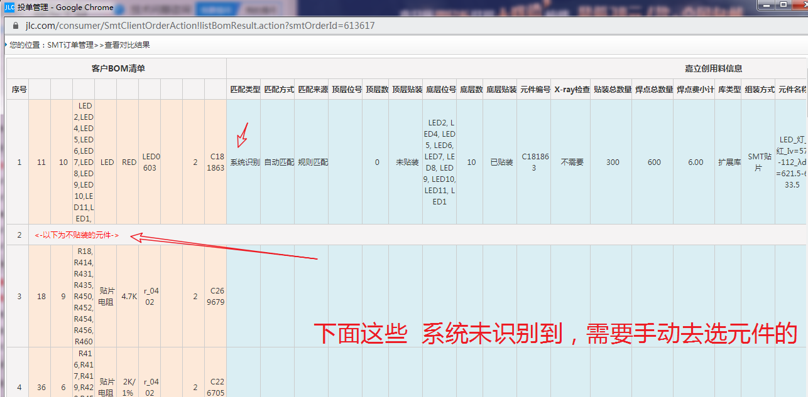Click part number C226705 in row 4

point(215,387)
